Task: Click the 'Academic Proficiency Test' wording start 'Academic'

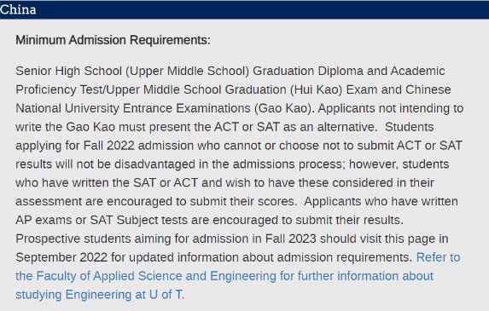Action: coord(417,71)
